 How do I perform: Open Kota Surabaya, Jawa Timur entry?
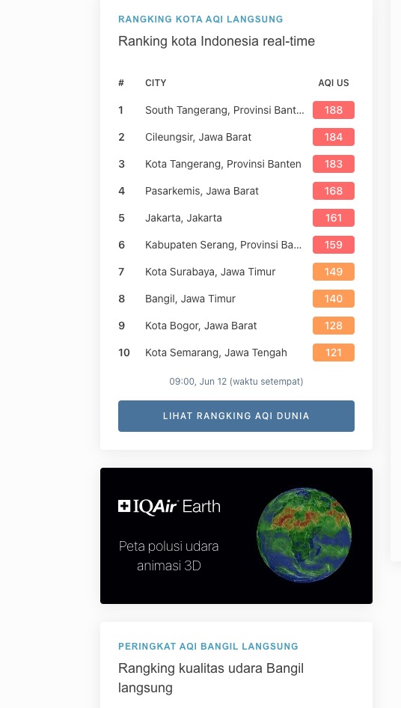pyautogui.click(x=210, y=272)
